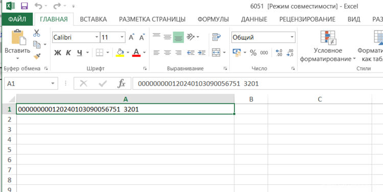Open the Merge and Center dropdown arrow
383x192 pixels.
click(225, 53)
